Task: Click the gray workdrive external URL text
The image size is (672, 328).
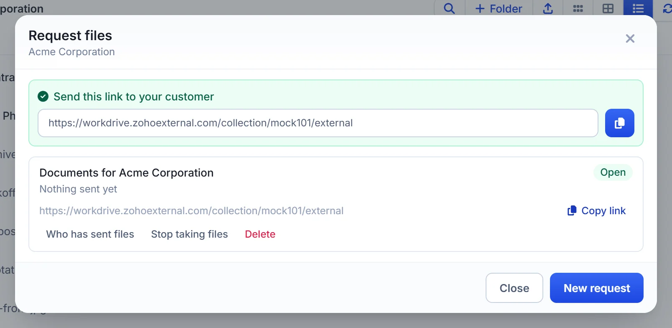Action: point(191,211)
